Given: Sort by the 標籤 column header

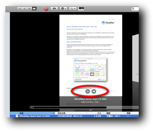Looking at the screenshot, I should point(131,113).
